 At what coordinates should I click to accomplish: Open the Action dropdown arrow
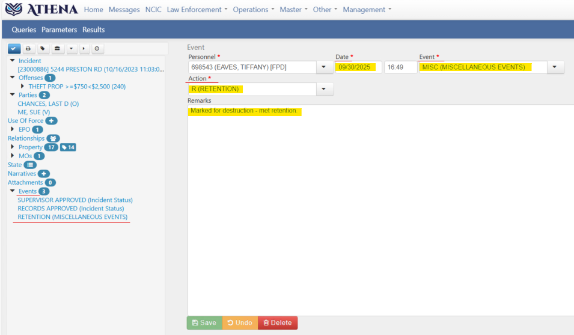(324, 89)
